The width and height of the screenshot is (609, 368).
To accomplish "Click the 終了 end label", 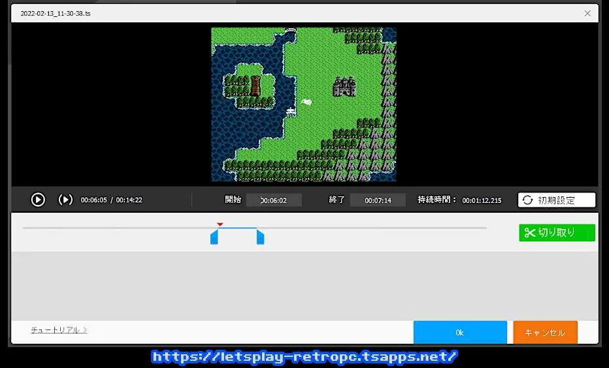I will point(337,200).
